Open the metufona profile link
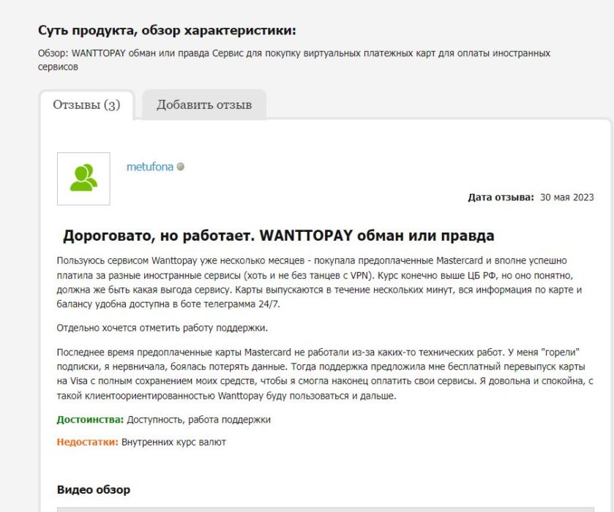Viewport: 614px width, 512px height. tap(150, 167)
